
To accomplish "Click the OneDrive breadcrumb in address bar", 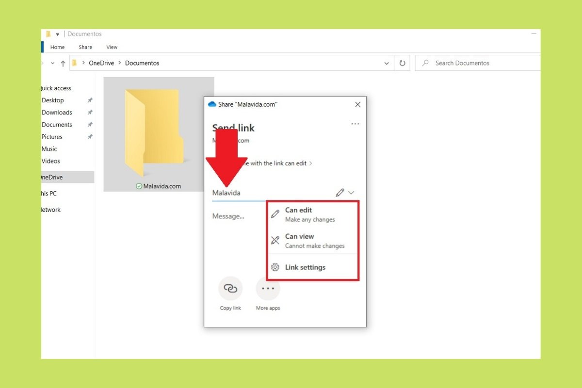I will pos(102,63).
